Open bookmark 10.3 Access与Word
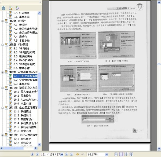The width and height of the screenshot is (161, 157). (x=25, y=100)
